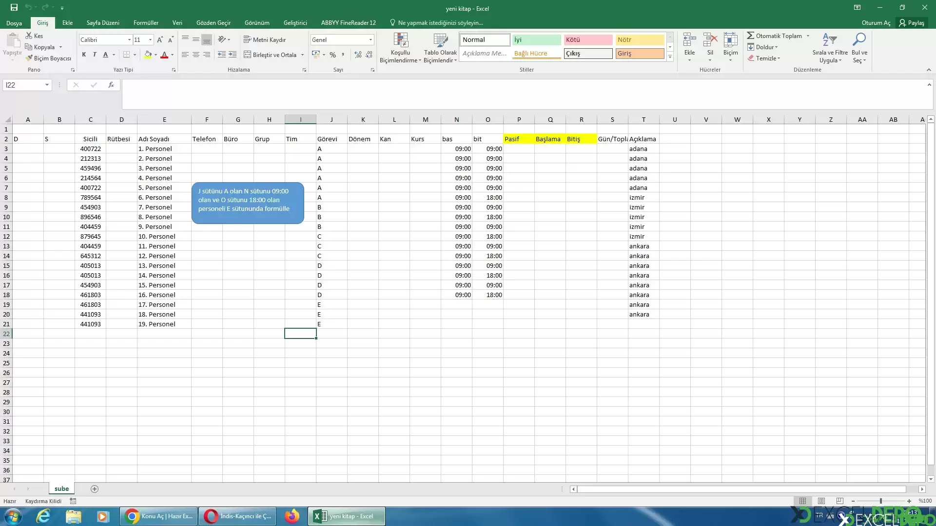The image size is (936, 526).
Task: Toggle align right in alignment group
Action: pos(207,55)
